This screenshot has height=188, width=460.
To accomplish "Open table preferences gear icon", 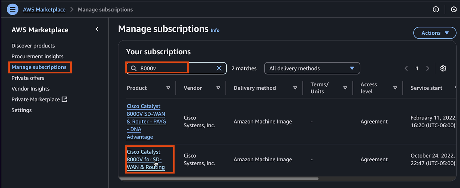I will pos(443,68).
